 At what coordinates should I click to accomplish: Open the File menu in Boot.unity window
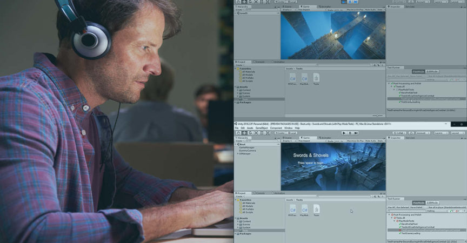(x=237, y=128)
